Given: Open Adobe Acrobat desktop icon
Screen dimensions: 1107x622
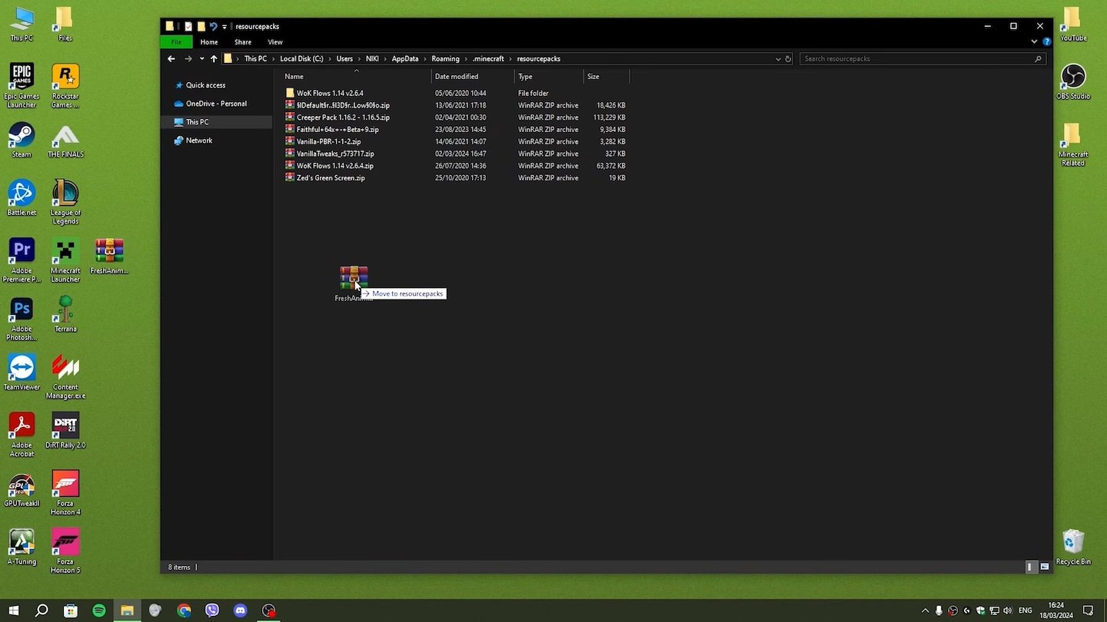Looking at the screenshot, I should pyautogui.click(x=22, y=435).
